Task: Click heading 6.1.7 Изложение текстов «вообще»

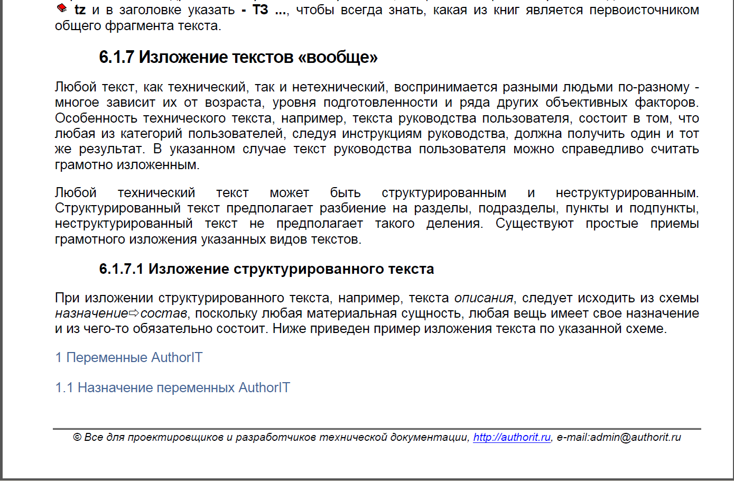Action: (x=238, y=57)
